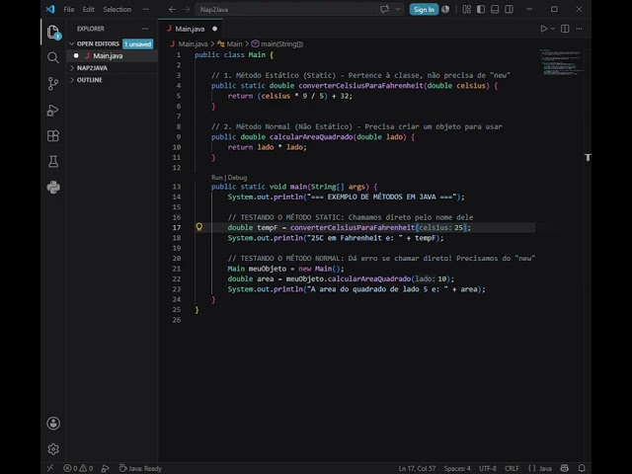
Task: Show the code action lightbulb menu
Action: [199, 227]
